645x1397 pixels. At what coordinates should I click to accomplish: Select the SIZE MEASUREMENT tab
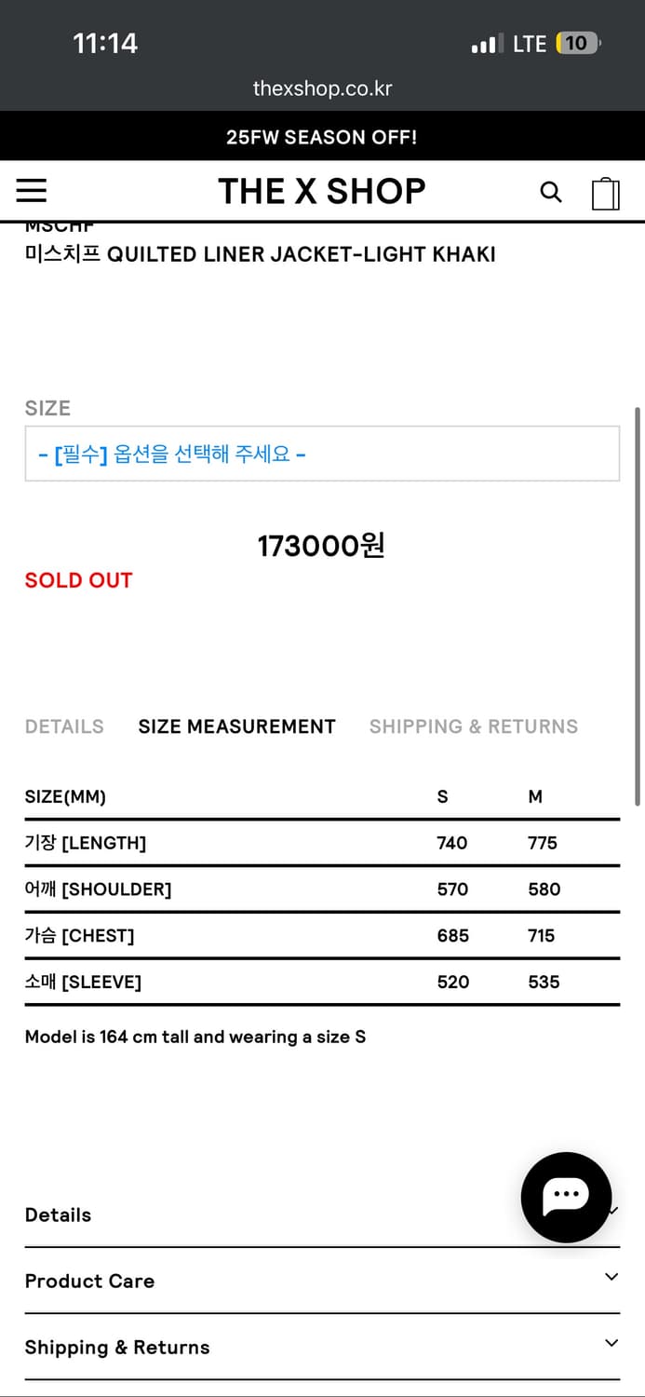click(x=236, y=726)
